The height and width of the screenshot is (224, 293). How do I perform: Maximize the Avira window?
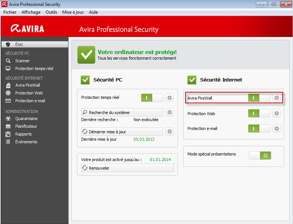274,4
